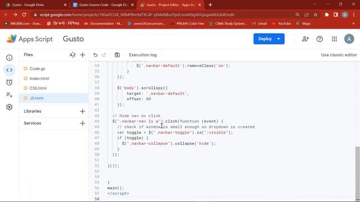
Task: Click the Gusto project title
Action: (x=73, y=39)
